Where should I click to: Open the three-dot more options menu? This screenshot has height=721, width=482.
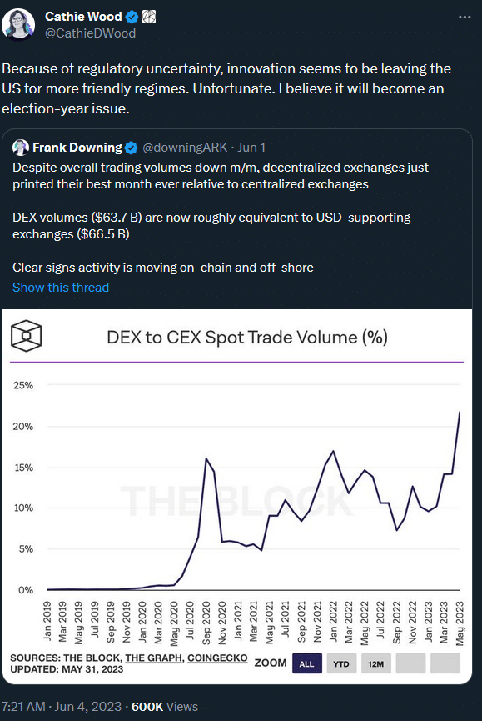coord(465,17)
